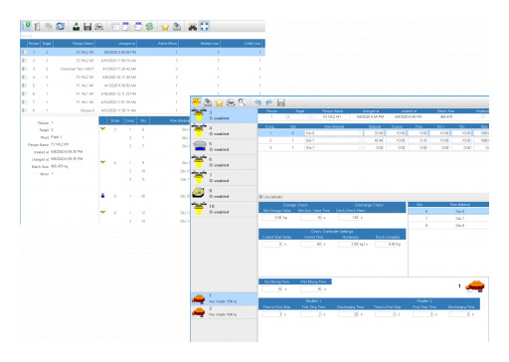Open the Target dropdown in recipe header row
This screenshot has height=362, width=509.
point(309,117)
